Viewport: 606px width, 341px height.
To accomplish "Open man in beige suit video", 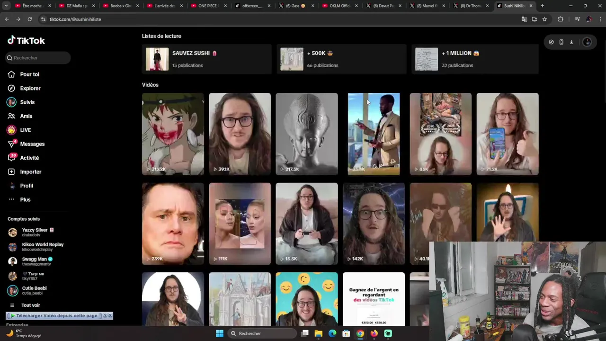I will (x=374, y=134).
